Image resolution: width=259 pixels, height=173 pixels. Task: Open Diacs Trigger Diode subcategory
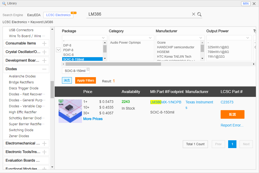24,88
